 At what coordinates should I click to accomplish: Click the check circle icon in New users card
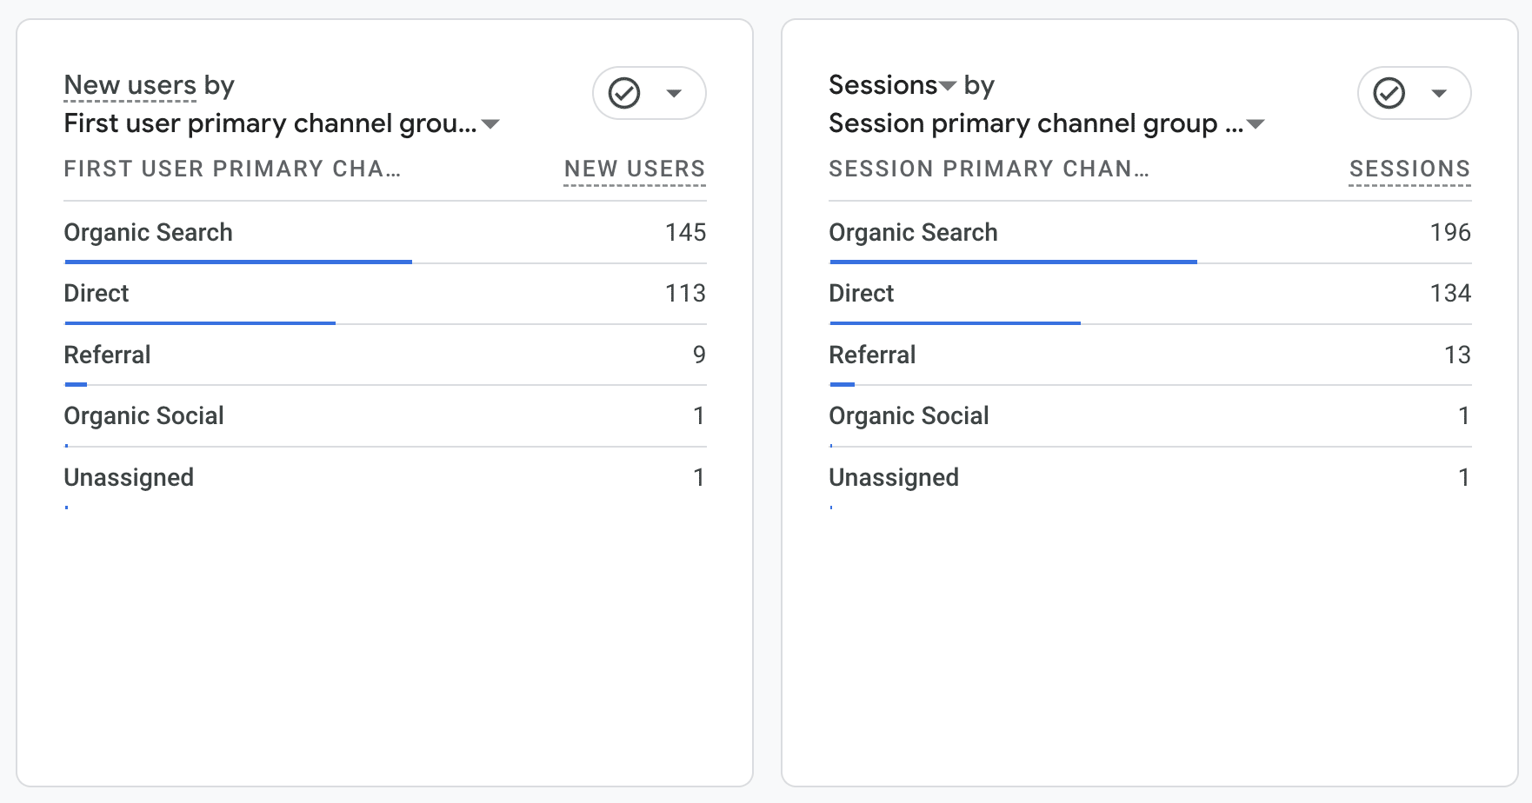624,93
